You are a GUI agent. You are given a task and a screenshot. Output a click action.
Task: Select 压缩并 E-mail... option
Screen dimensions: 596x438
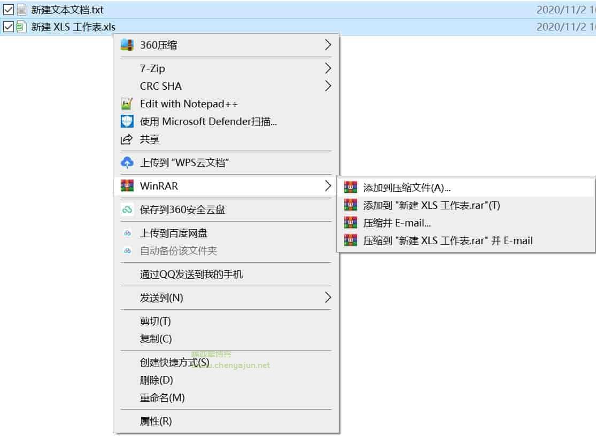tap(466, 223)
